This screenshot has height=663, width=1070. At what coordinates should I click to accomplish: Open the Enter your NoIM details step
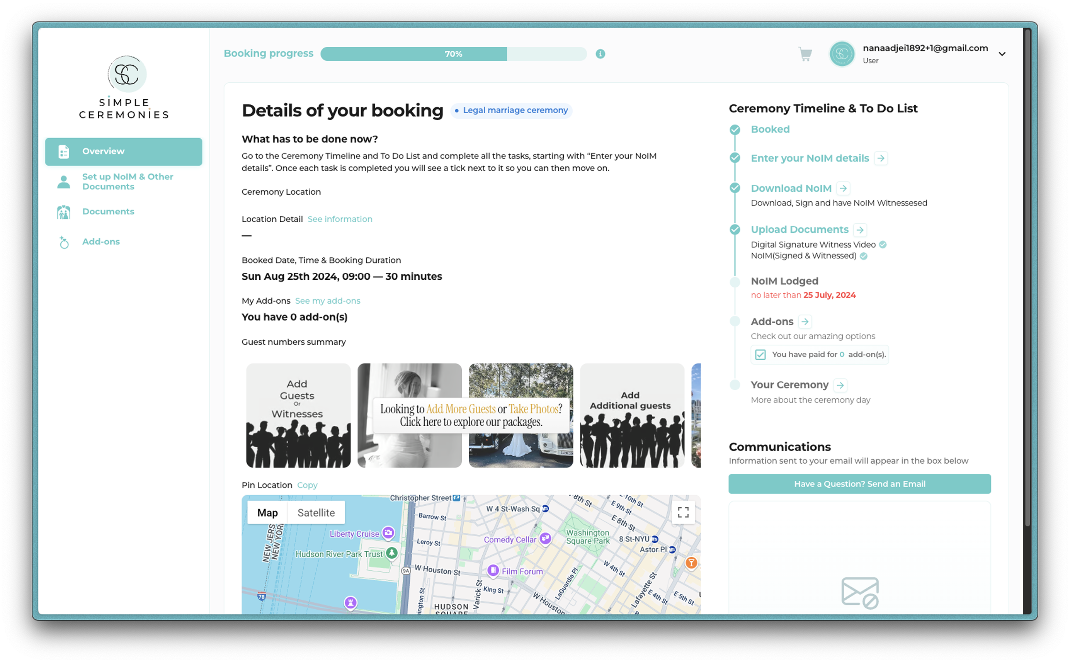pos(810,158)
